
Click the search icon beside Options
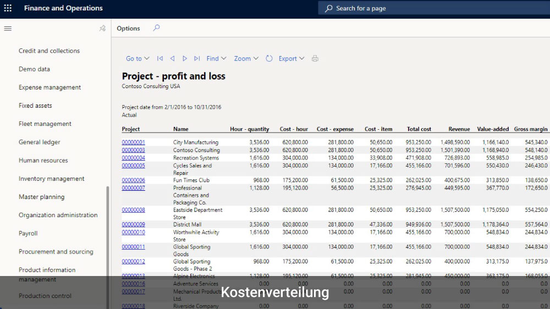click(x=156, y=27)
